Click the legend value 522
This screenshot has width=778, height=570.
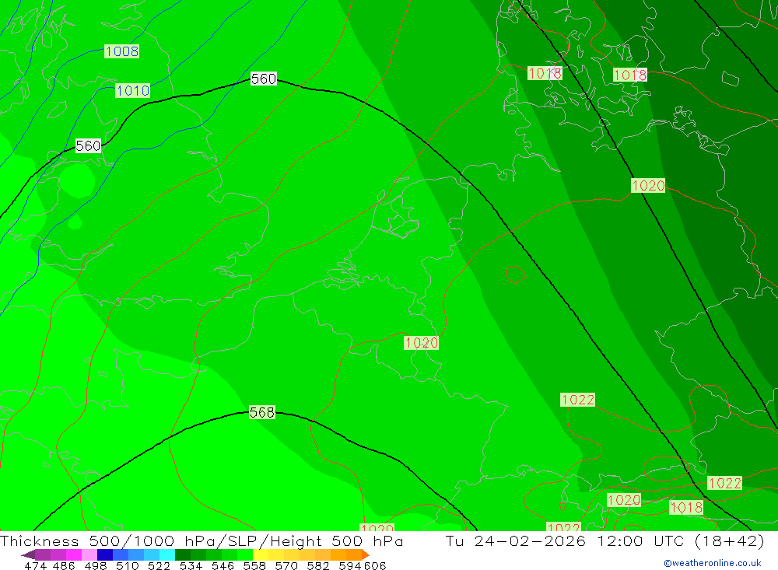coord(159,565)
